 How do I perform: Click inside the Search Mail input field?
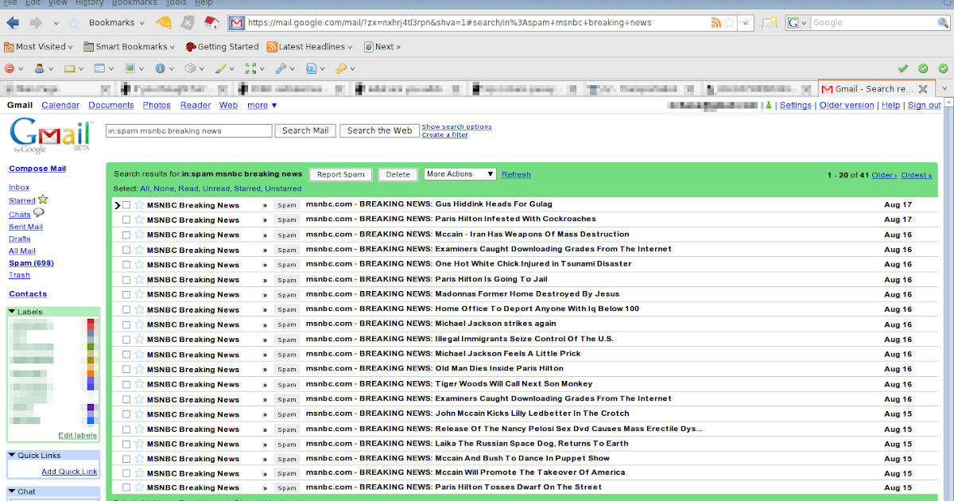point(188,130)
